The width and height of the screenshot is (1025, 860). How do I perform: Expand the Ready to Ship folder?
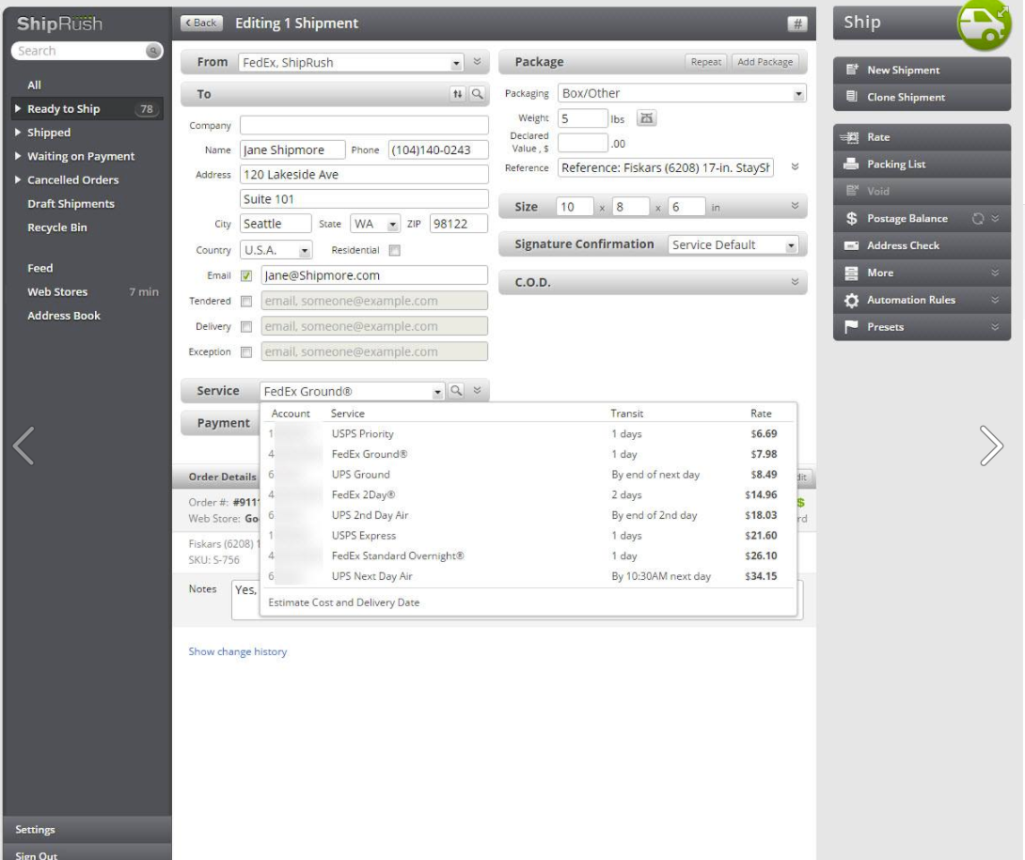click(18, 108)
